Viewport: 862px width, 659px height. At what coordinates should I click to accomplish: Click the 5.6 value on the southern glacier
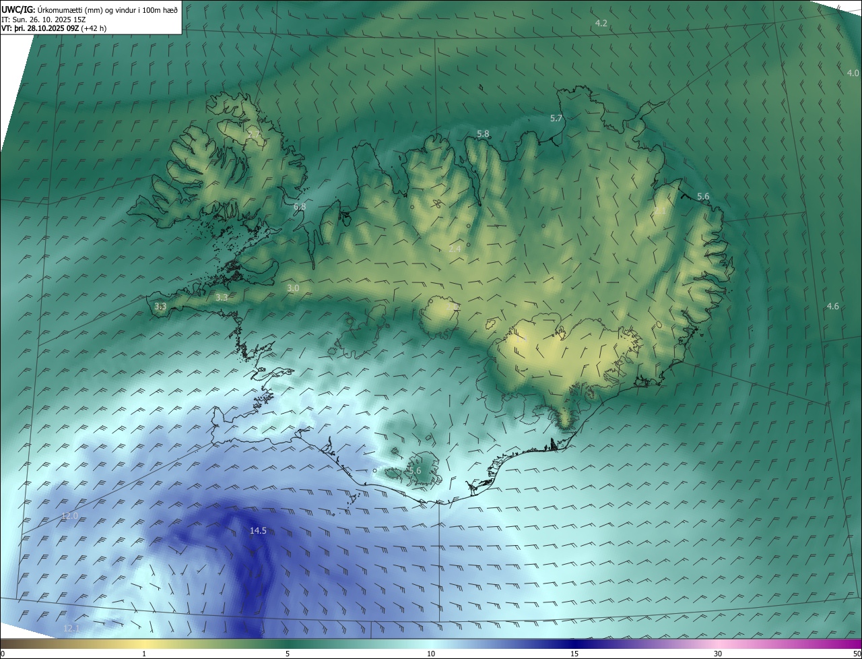(416, 471)
